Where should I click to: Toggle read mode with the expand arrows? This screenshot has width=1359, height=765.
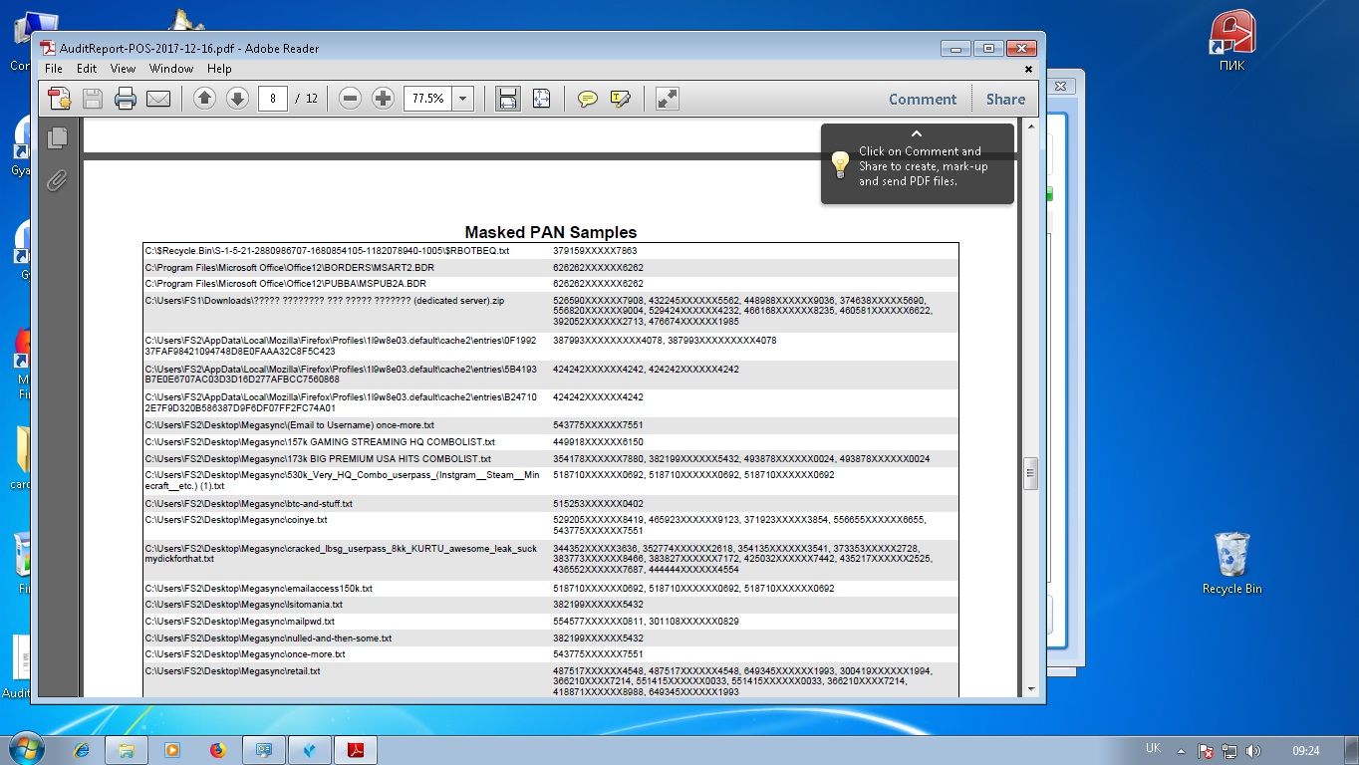point(668,99)
